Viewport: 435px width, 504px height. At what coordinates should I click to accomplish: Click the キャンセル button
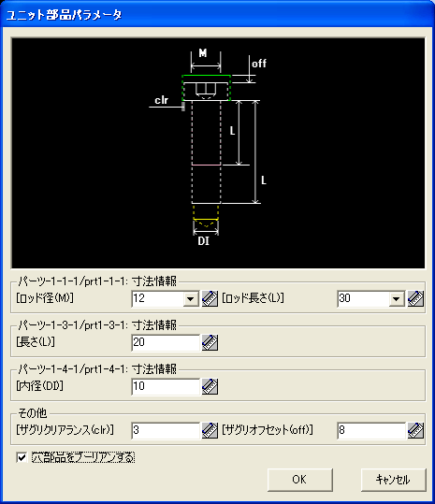click(x=393, y=480)
